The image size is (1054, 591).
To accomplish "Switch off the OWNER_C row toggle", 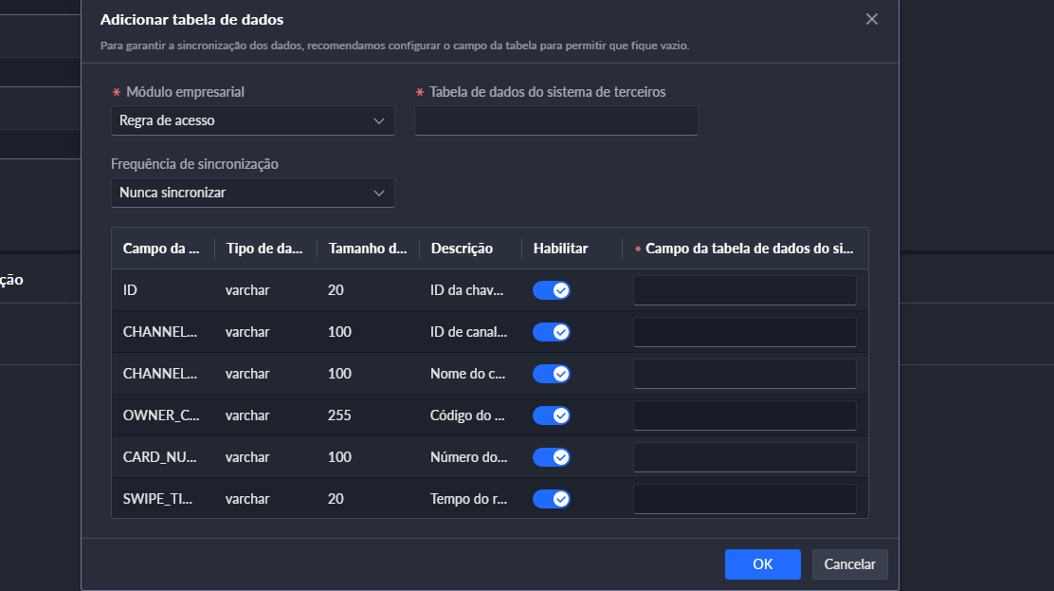I will tap(552, 416).
